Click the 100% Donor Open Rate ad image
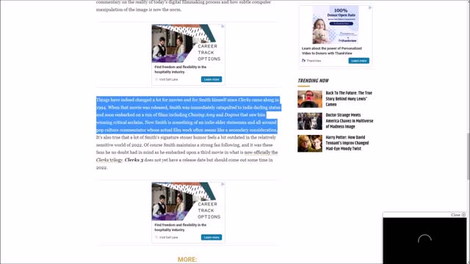470x264 pixels. click(x=336, y=25)
